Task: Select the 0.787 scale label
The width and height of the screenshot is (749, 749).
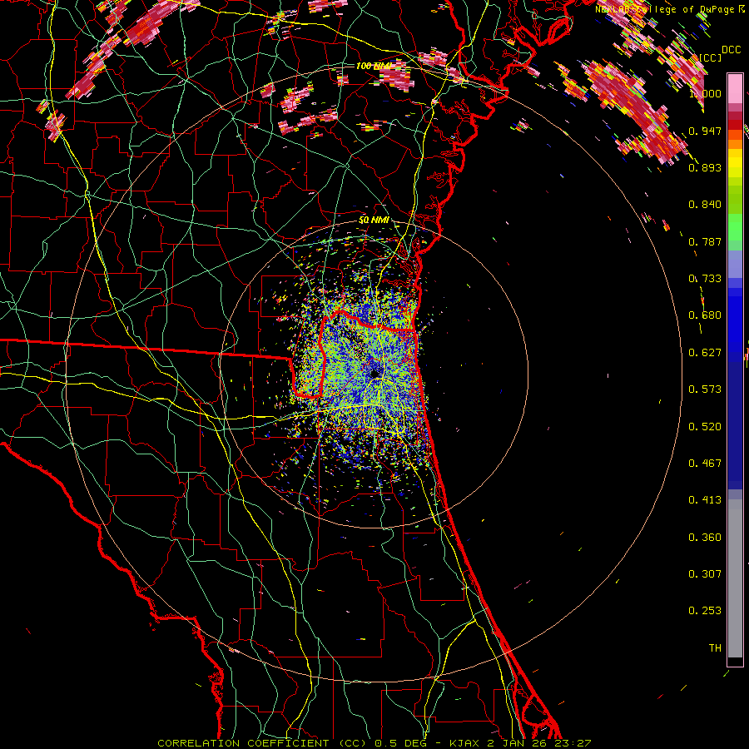Action: pos(705,241)
